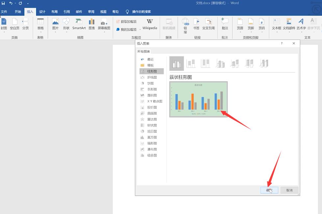Click the 链接 hyperlink button
The height and width of the screenshot is (214, 322).
[x=185, y=26]
